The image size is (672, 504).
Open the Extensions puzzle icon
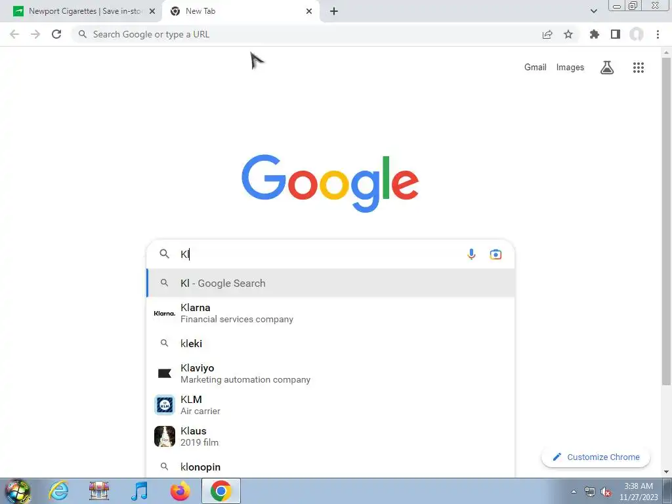tap(595, 34)
